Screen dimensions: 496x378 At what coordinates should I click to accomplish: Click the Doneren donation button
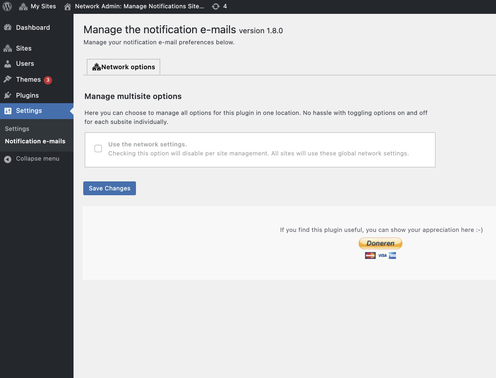[380, 243]
